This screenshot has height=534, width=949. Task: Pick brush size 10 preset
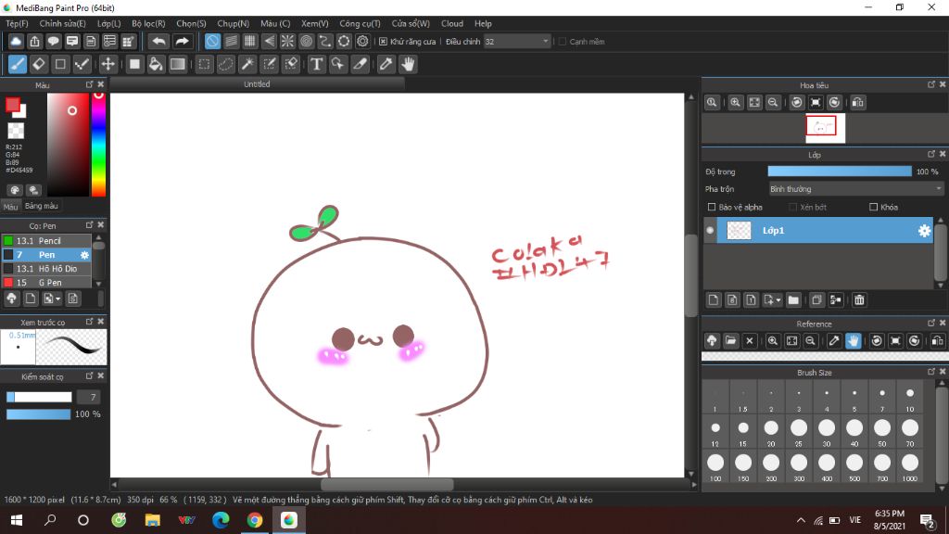[910, 397]
